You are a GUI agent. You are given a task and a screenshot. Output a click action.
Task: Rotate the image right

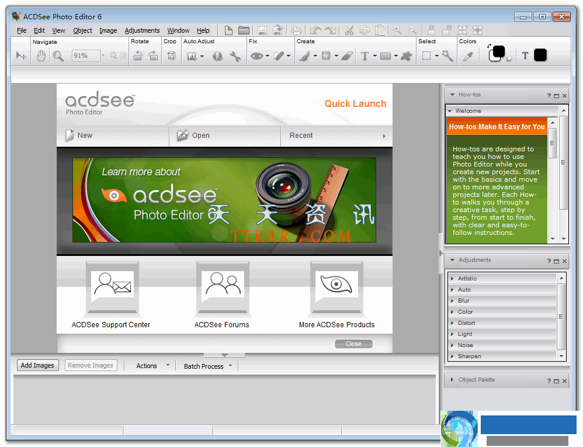pos(153,56)
